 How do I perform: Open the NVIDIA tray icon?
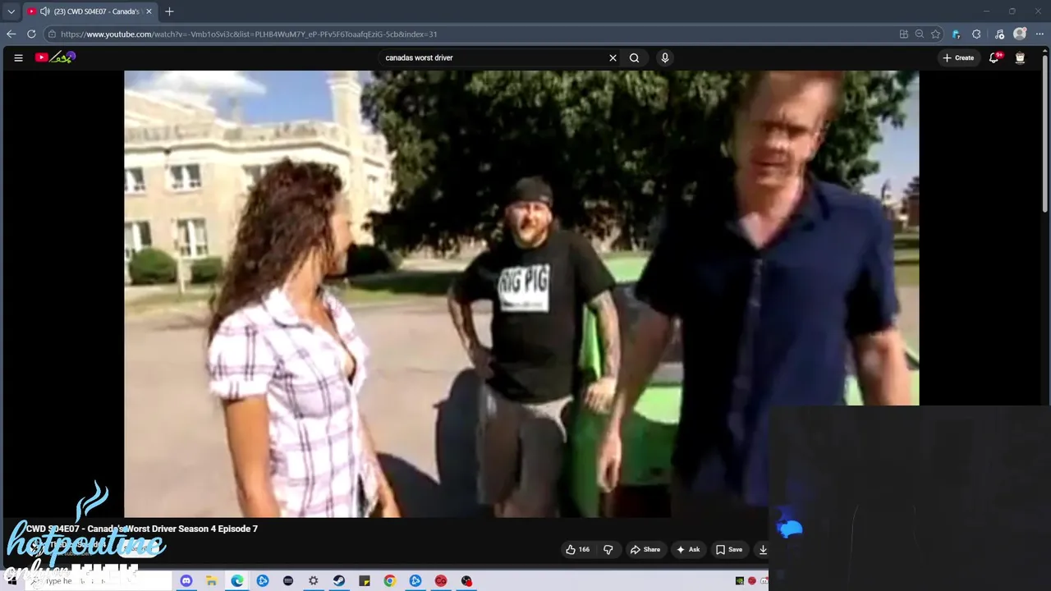[x=740, y=580]
